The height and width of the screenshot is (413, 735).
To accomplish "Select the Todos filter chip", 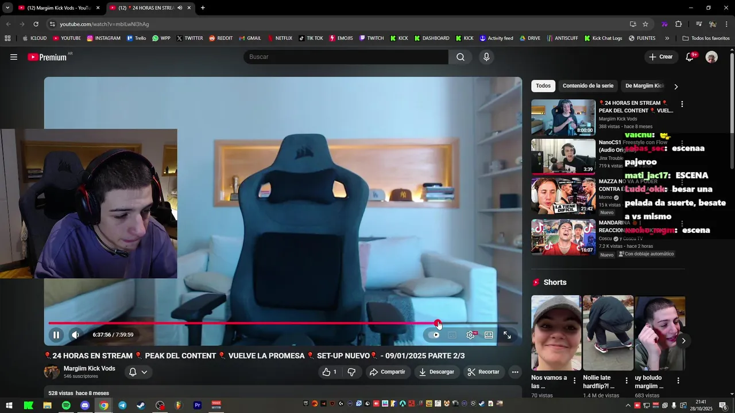I will pos(543,86).
